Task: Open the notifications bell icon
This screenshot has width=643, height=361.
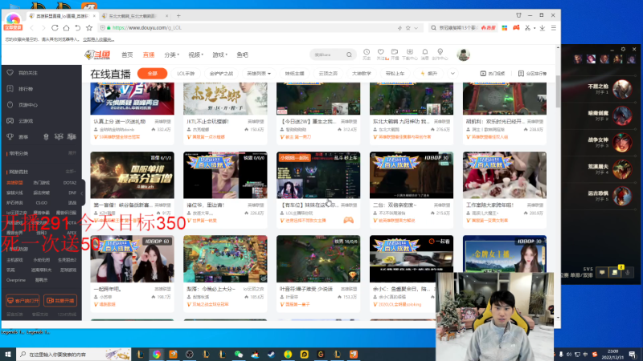Action: [x=425, y=52]
